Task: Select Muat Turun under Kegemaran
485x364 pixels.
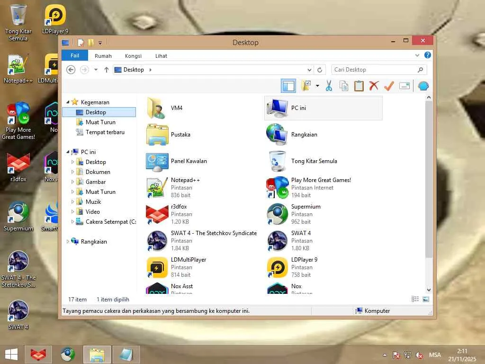Action: (100, 122)
